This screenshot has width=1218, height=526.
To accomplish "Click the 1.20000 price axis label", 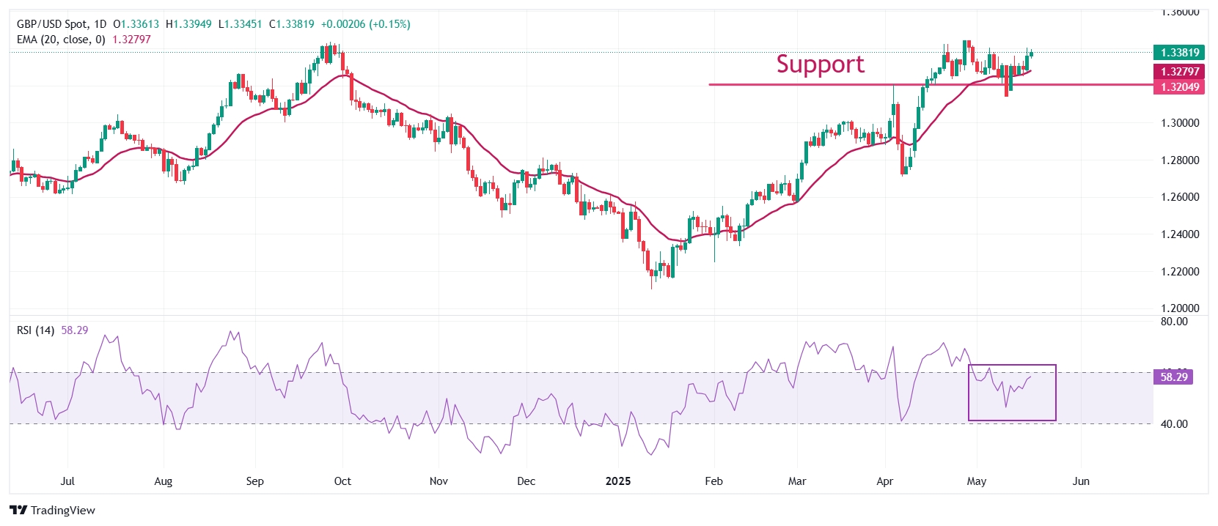I will [1180, 308].
